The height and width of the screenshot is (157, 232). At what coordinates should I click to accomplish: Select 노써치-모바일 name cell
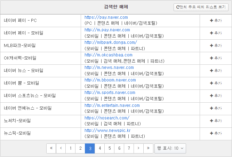point(41,121)
